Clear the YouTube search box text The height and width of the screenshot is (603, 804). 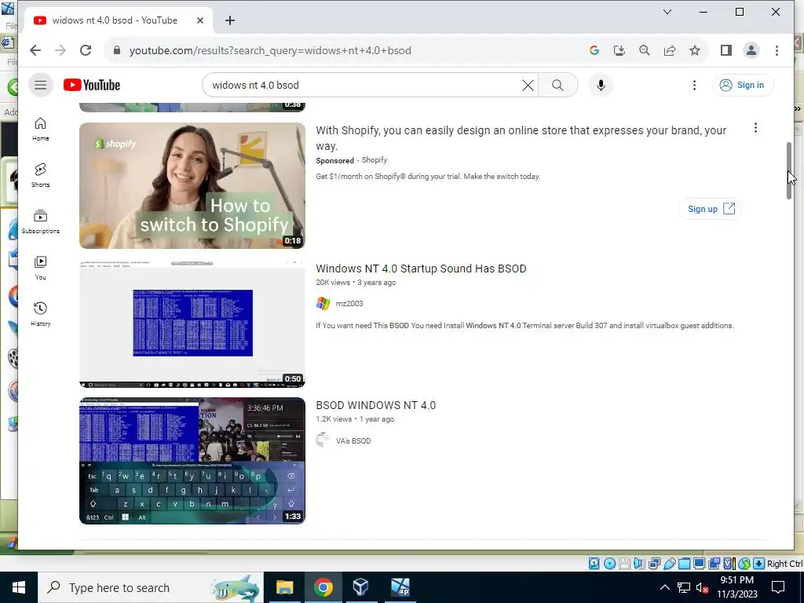(x=528, y=85)
